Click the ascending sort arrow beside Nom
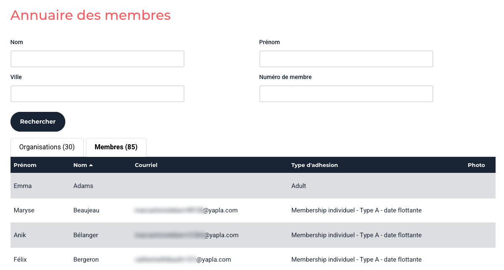 91,165
